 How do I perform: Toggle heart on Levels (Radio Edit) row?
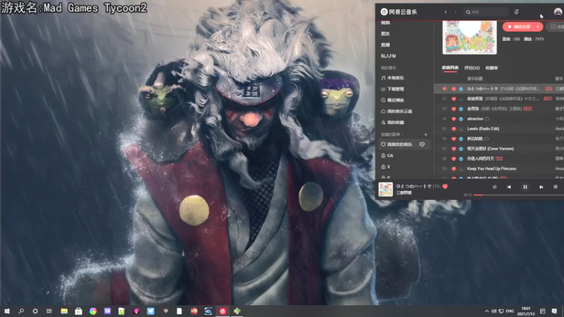[x=454, y=129]
